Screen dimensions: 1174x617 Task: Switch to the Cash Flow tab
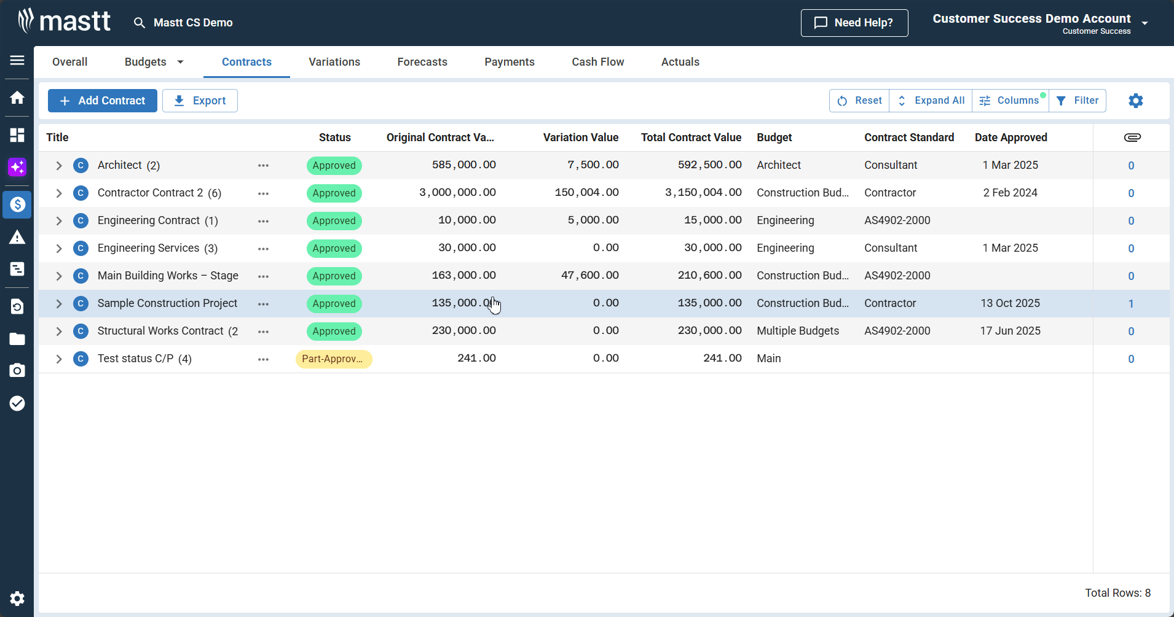(x=597, y=62)
